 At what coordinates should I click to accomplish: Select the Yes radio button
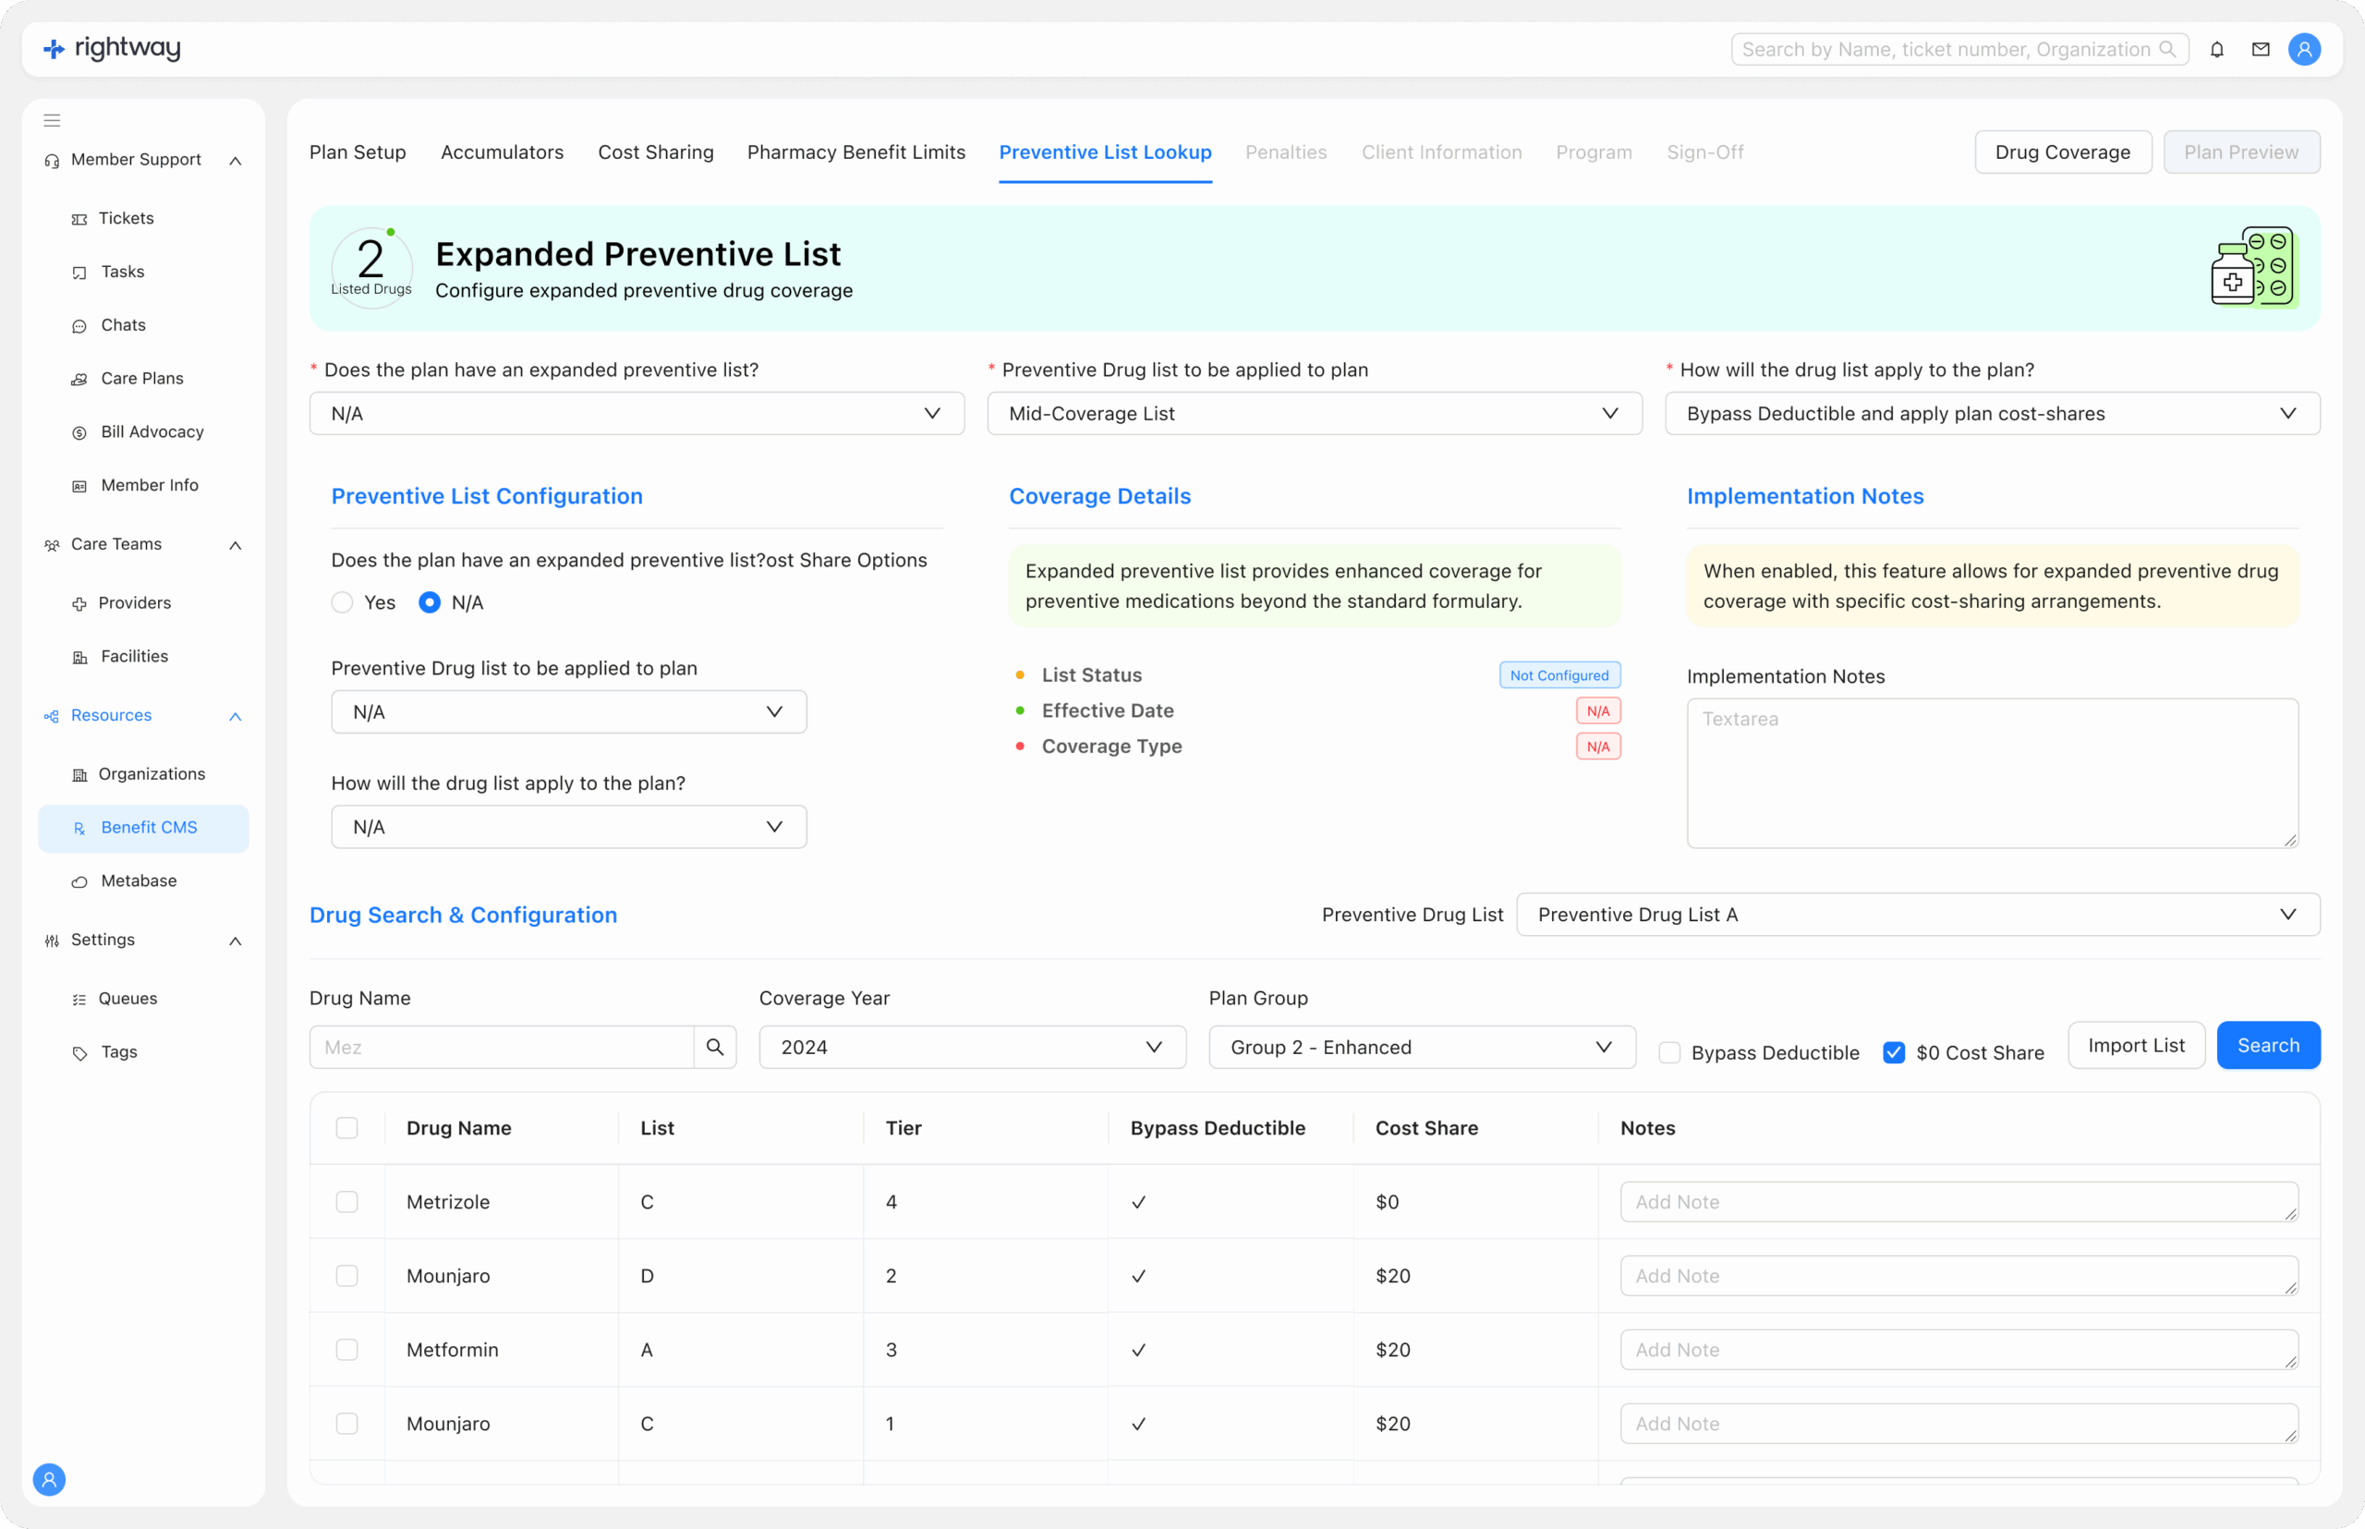click(x=343, y=602)
